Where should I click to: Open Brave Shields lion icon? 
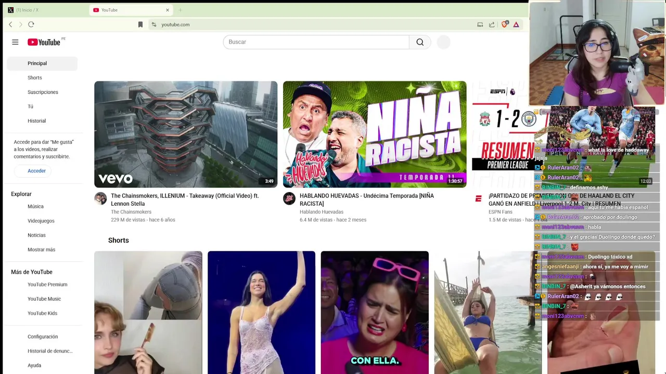pos(504,24)
